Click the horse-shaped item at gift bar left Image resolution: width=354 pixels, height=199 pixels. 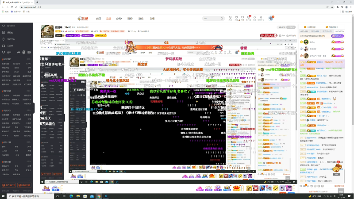point(46,188)
